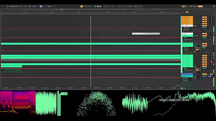Image resolution: width=216 pixels, height=121 pixels.
Task: Toggle the orange Follow button left of transport
Action: (82, 6)
